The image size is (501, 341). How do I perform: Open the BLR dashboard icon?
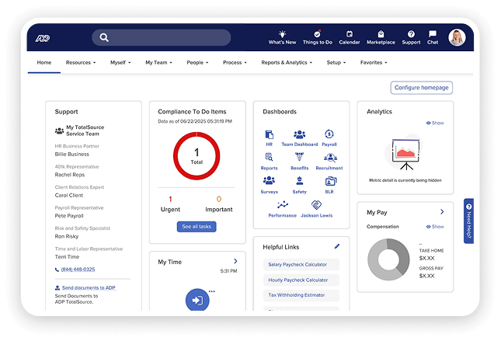coord(330,181)
